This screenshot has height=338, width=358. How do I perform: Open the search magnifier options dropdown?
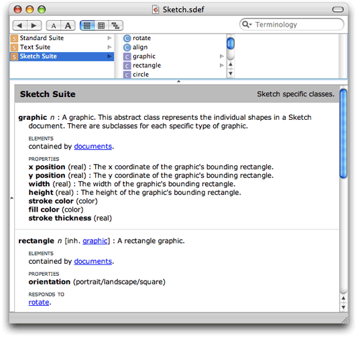pos(247,24)
